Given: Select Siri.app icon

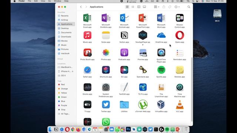Looking at the screenshot, I should (124, 70).
